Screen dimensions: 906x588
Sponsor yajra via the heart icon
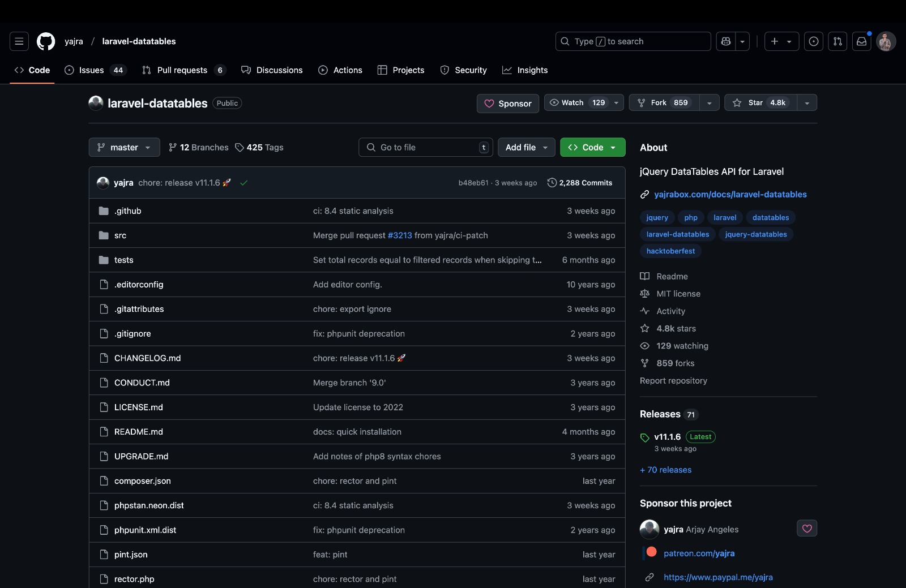pos(807,528)
